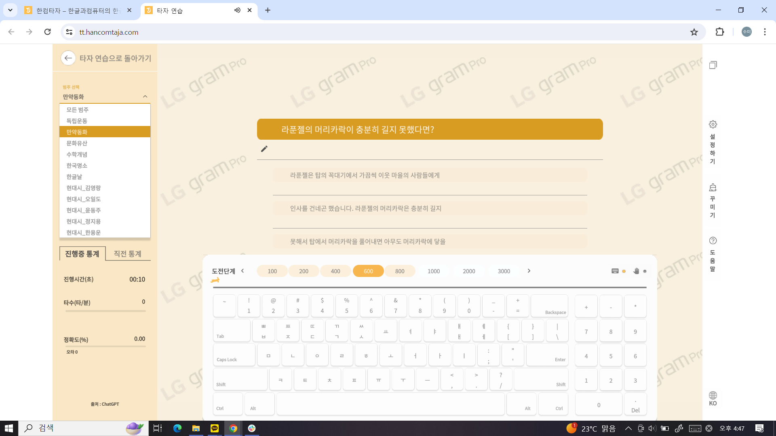The image size is (776, 436).
Task: Switch to the 직전 통계 tab
Action: 128,254
